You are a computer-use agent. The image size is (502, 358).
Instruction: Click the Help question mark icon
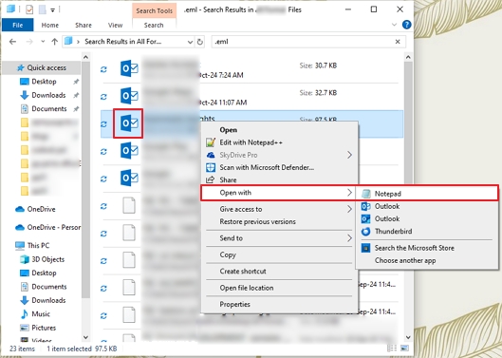406,25
